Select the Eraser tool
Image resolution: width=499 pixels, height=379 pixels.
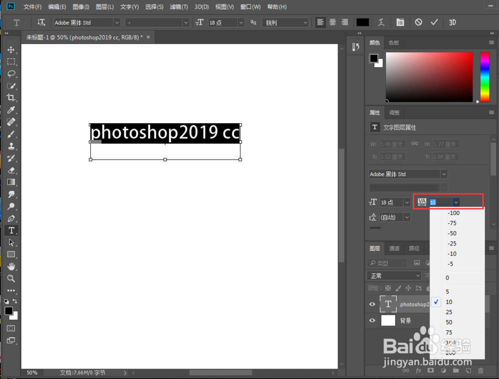point(11,171)
